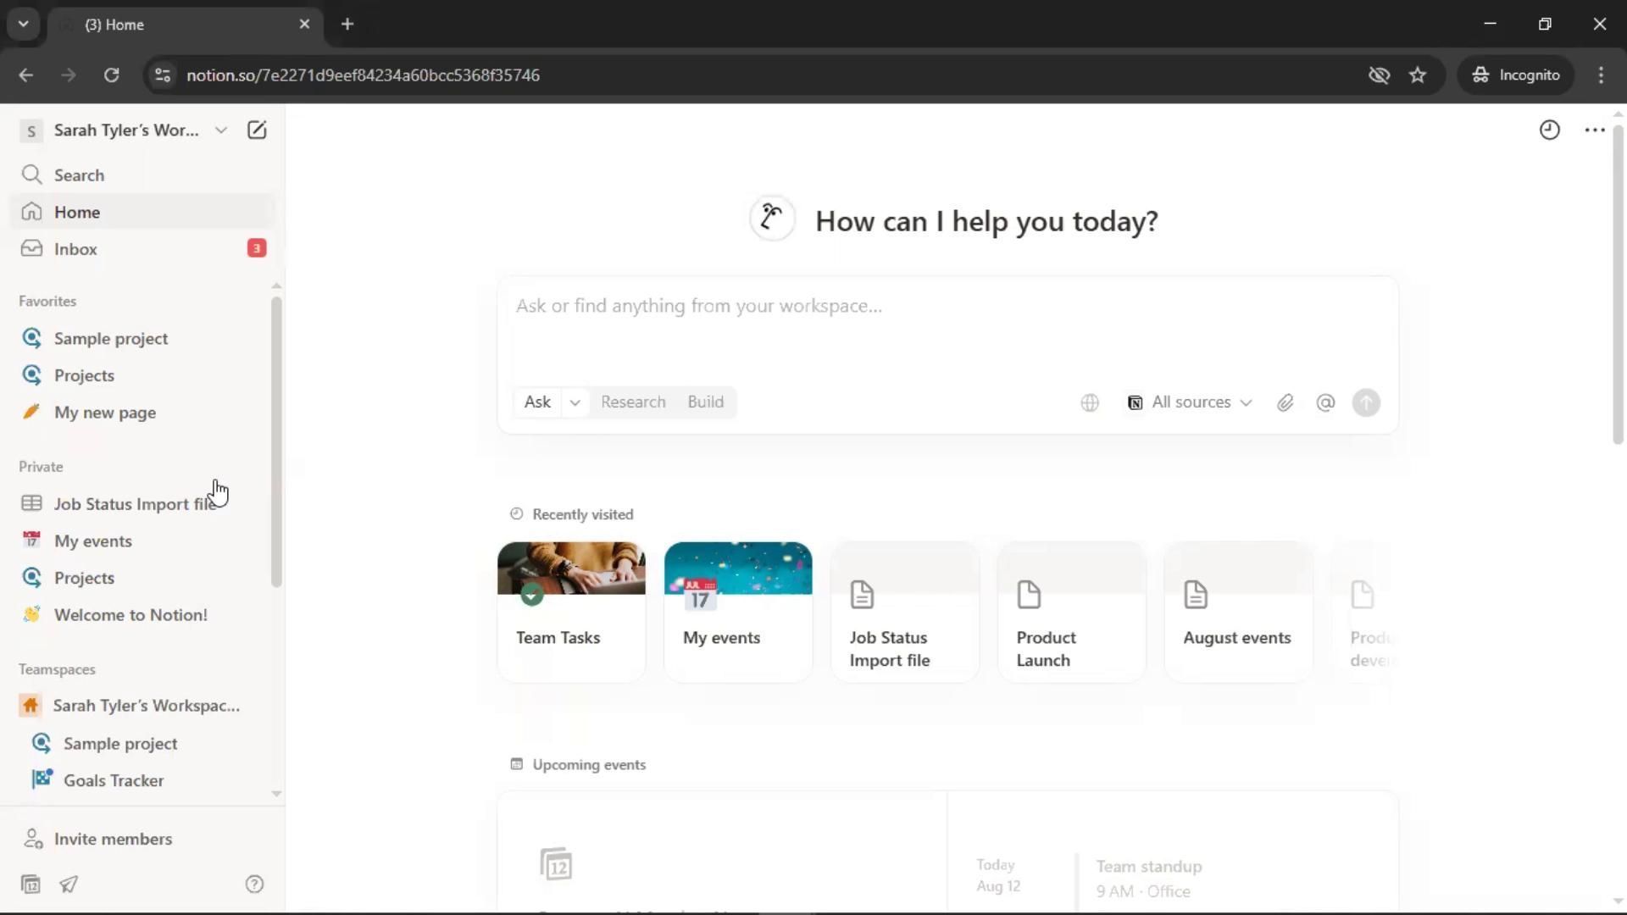The image size is (1627, 915).
Task: Open Goals Tracker page link
Action: (114, 779)
